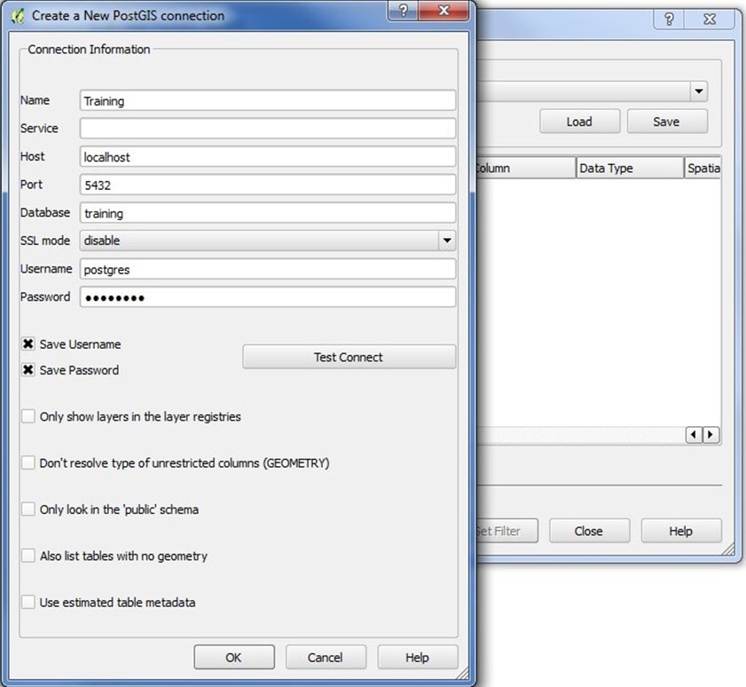Save using the Save button
The image size is (746, 687).
[x=666, y=122]
